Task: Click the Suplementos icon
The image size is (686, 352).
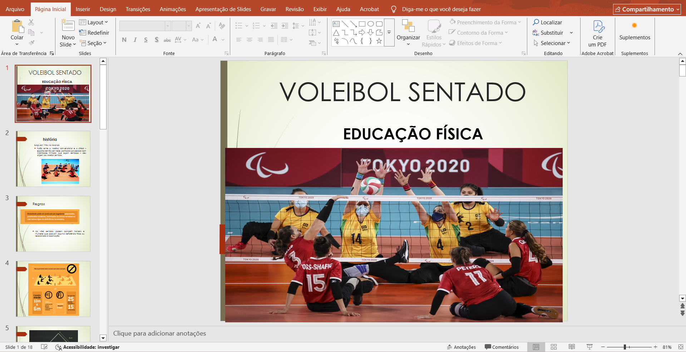Action: point(635,25)
